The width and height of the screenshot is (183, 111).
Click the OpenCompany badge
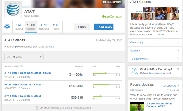[112, 17]
